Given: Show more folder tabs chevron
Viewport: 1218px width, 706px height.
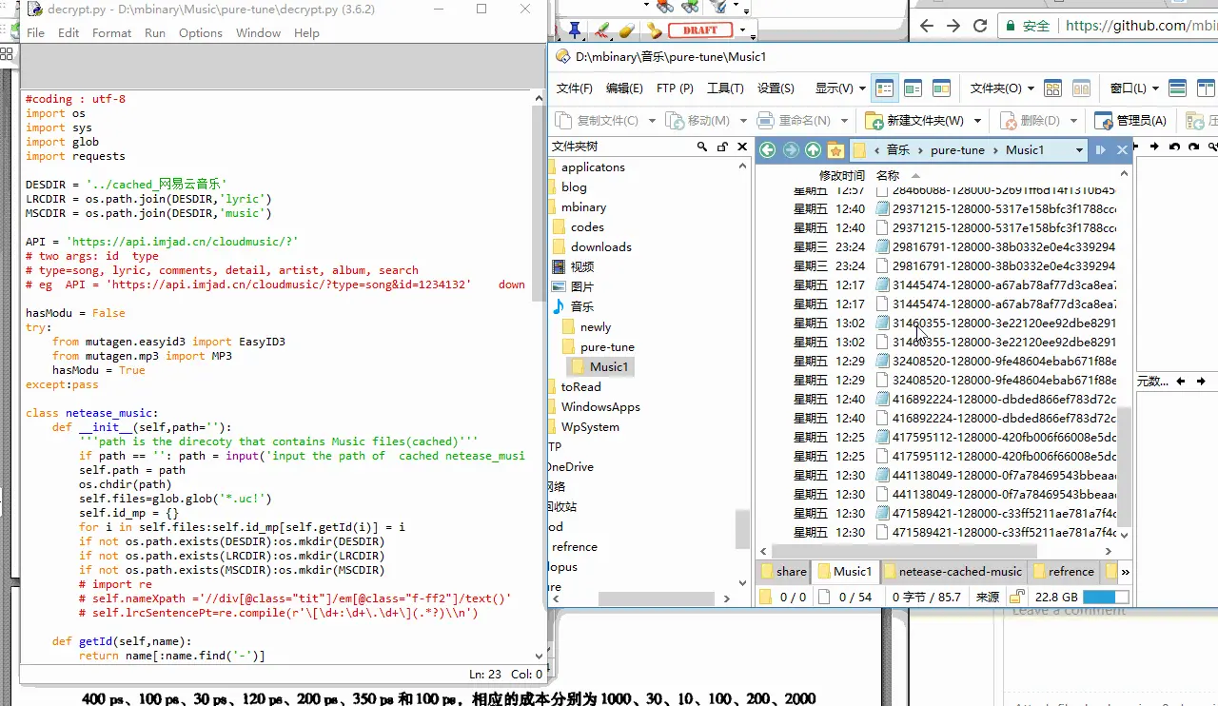Looking at the screenshot, I should [x=1126, y=572].
